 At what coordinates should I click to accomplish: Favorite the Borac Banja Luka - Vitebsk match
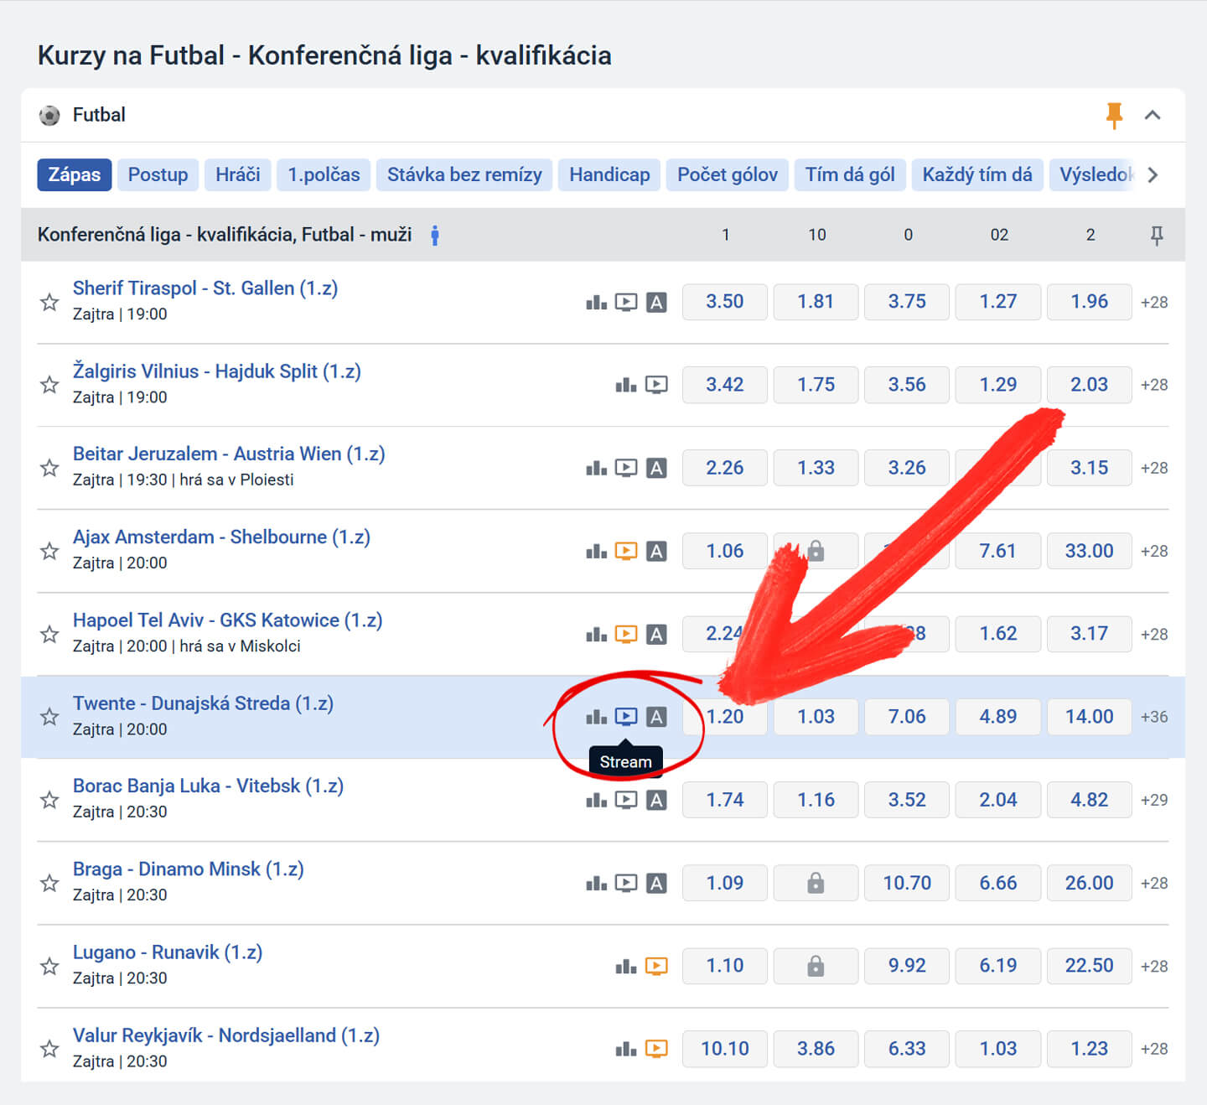coord(49,800)
